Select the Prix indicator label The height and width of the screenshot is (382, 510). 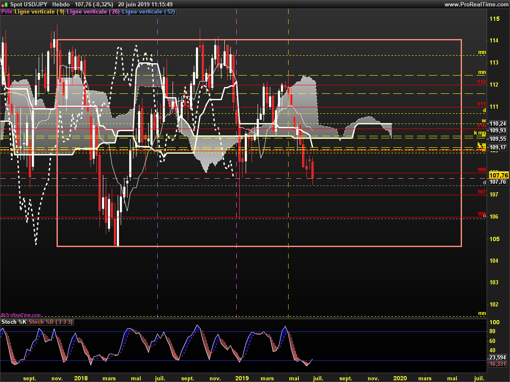pyautogui.click(x=7, y=12)
